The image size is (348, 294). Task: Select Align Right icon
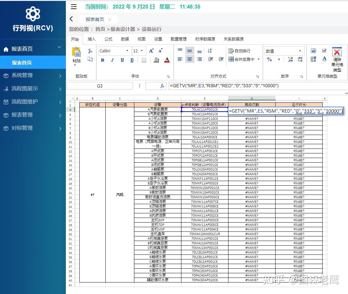[199, 59]
